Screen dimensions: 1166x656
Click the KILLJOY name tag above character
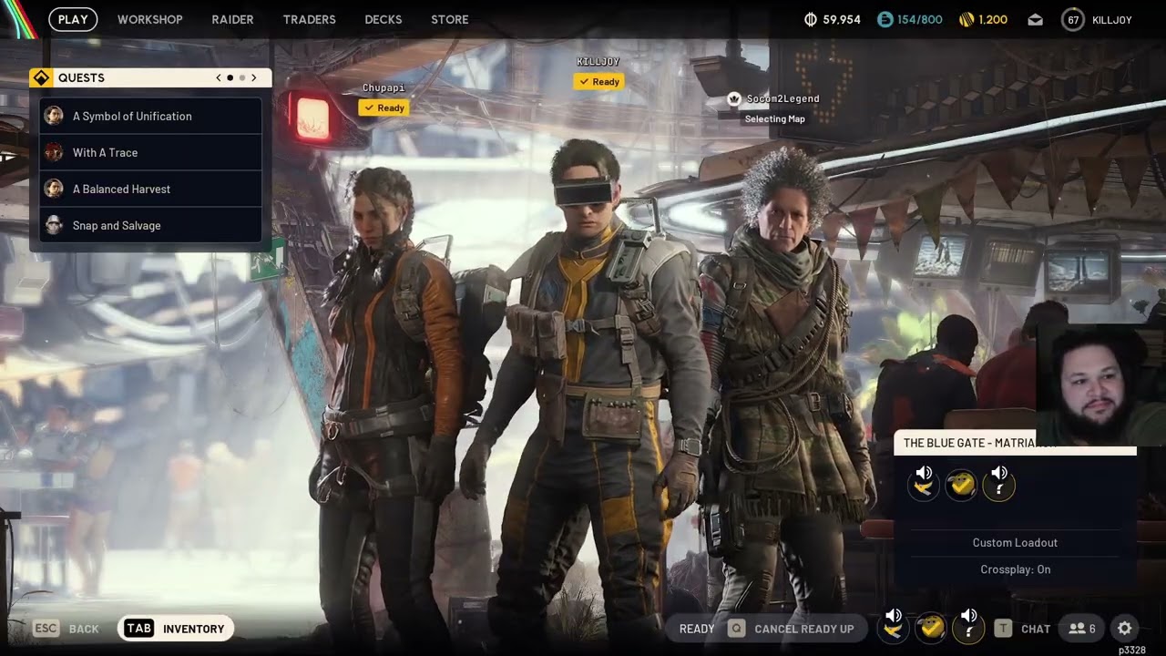[x=598, y=62]
